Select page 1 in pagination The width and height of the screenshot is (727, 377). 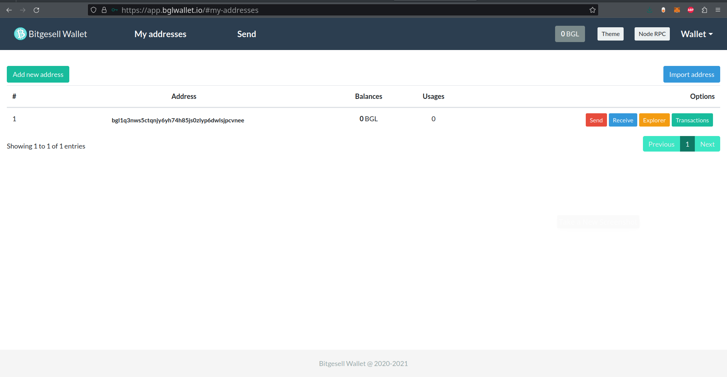pos(687,144)
